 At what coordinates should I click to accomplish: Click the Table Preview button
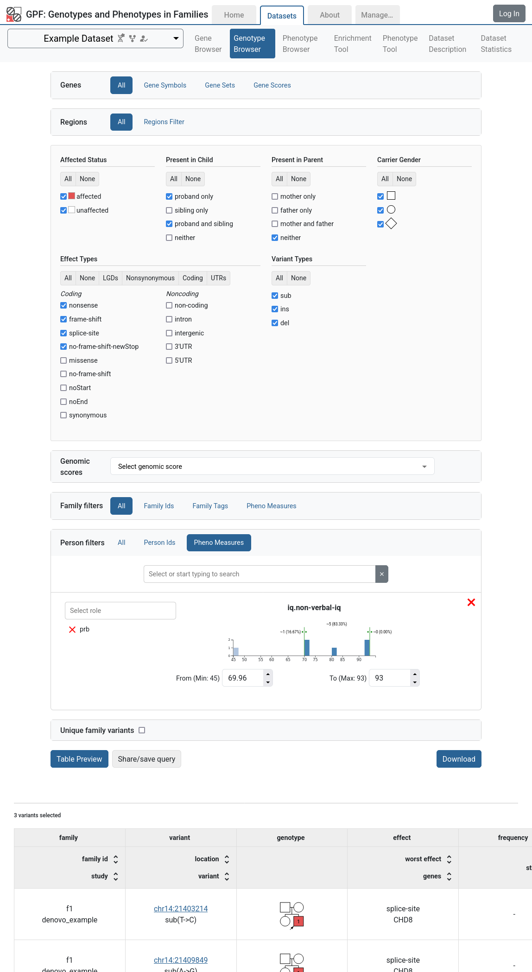79,759
